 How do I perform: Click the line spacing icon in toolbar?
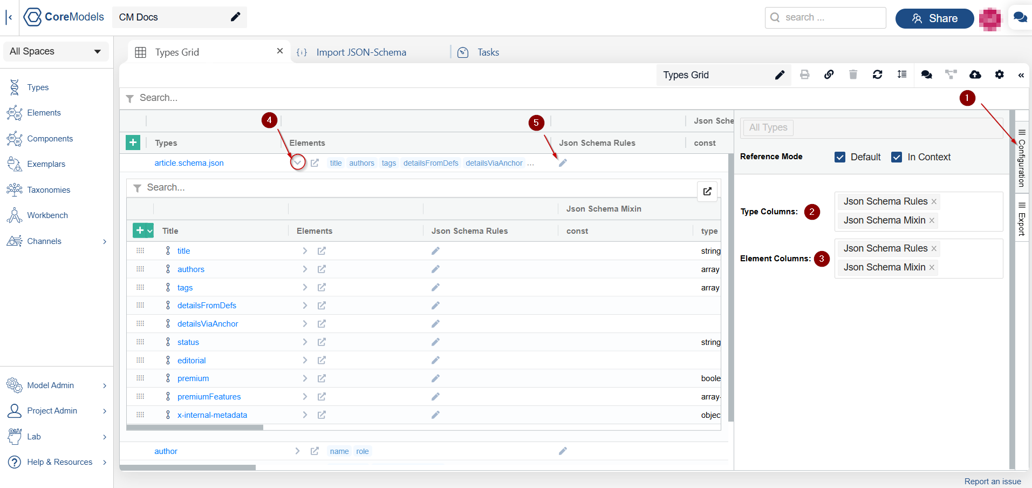[x=901, y=74]
